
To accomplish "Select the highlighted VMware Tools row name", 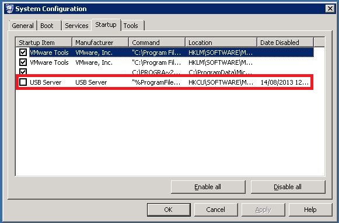I will (x=49, y=53).
